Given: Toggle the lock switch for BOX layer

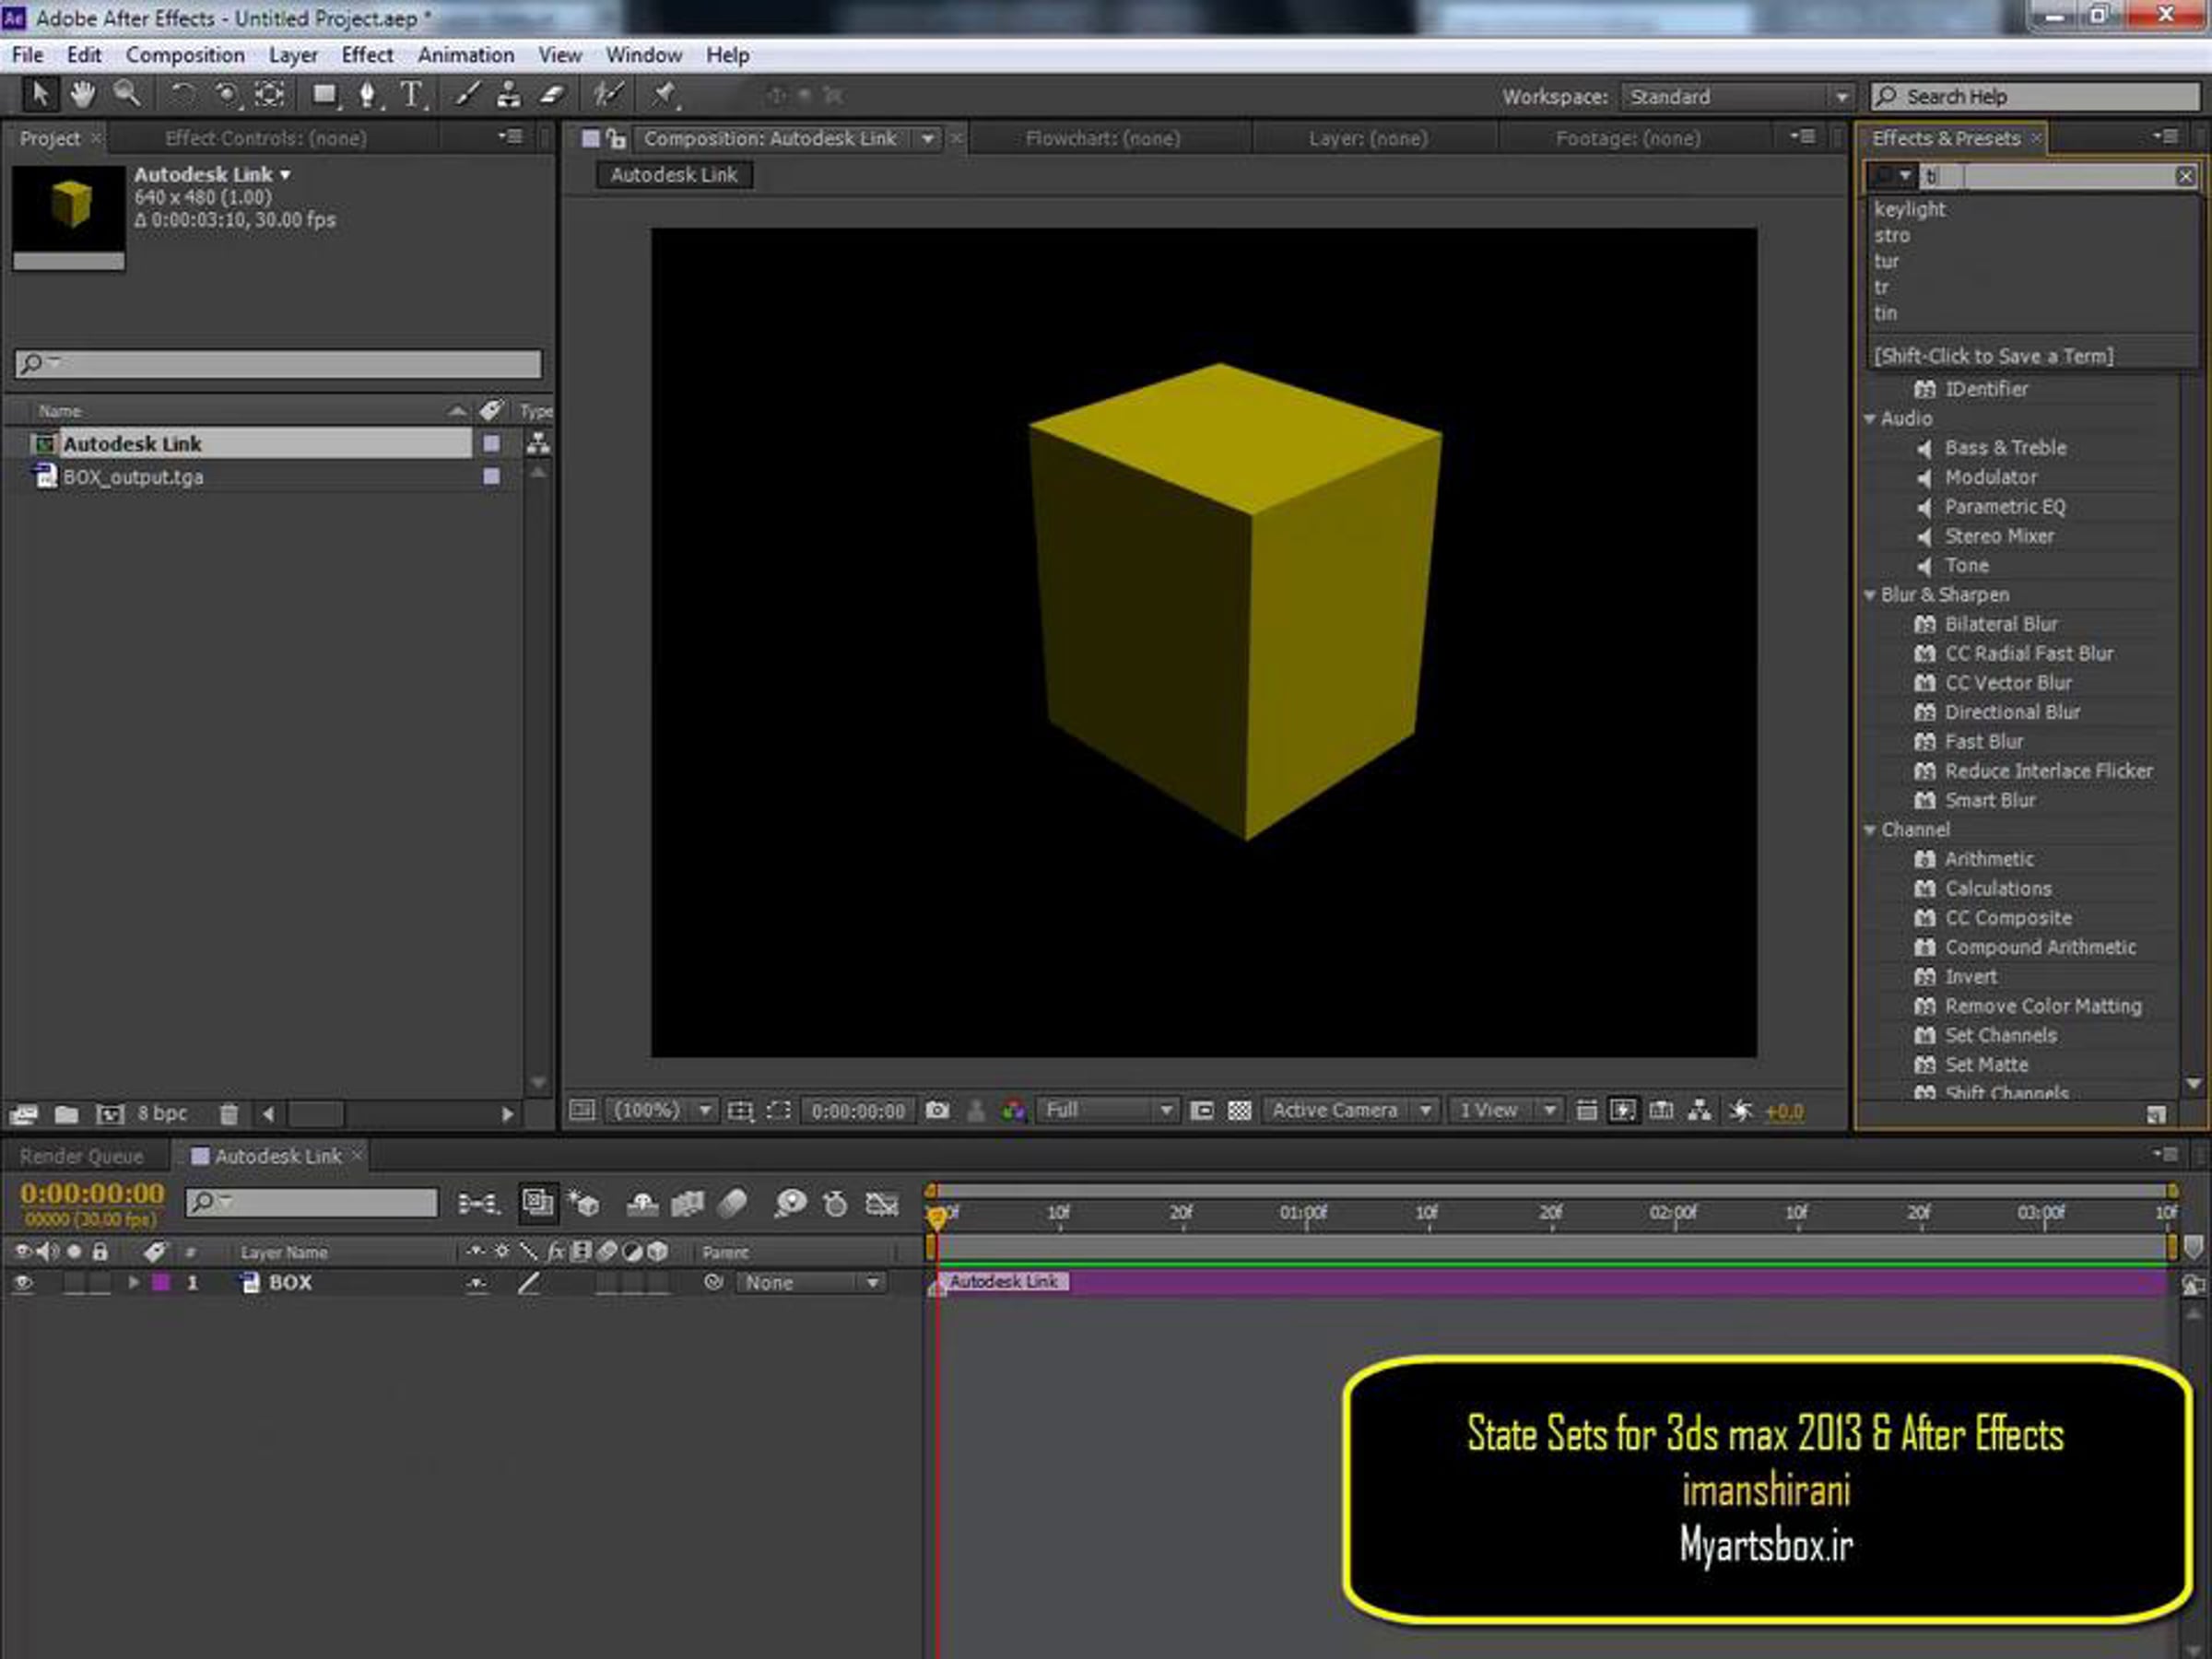Looking at the screenshot, I should tap(100, 1283).
